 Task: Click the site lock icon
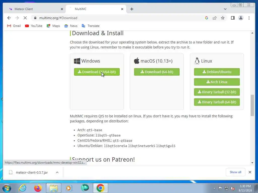coord(35,18)
